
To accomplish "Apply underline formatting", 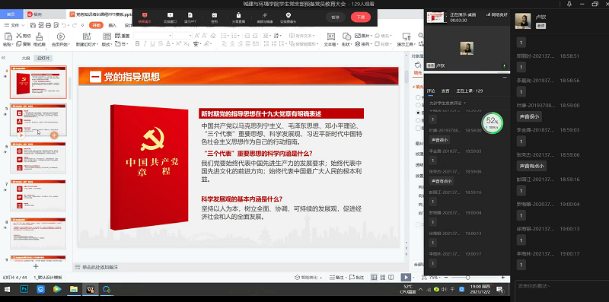I will pos(152,44).
